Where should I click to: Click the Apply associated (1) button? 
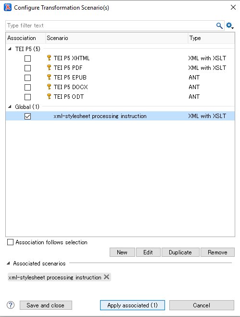click(x=132, y=305)
